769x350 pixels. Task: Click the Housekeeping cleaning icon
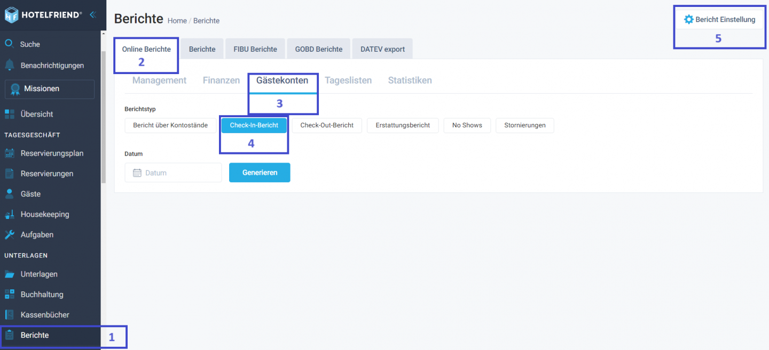9,214
